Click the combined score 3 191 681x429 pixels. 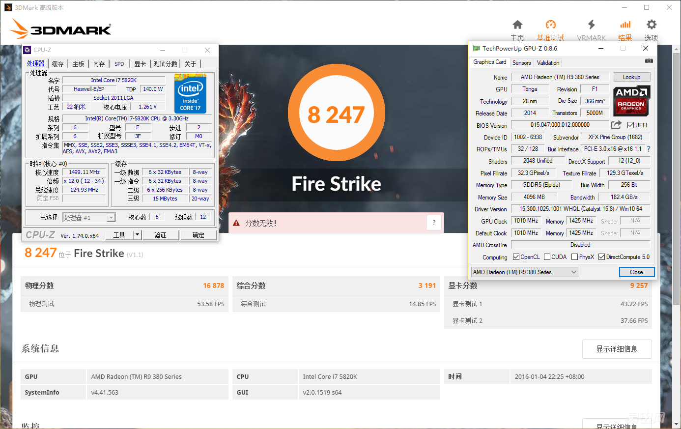[427, 286]
